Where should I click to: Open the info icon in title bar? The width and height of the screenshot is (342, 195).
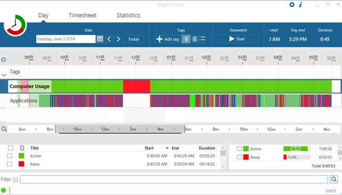tap(300, 5)
